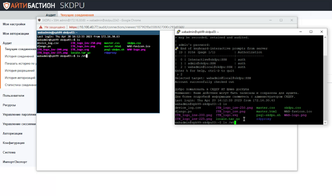Open 'История авторизаций' in sidebar
Image resolution: width=332 pixels, height=196 pixels.
20,78
